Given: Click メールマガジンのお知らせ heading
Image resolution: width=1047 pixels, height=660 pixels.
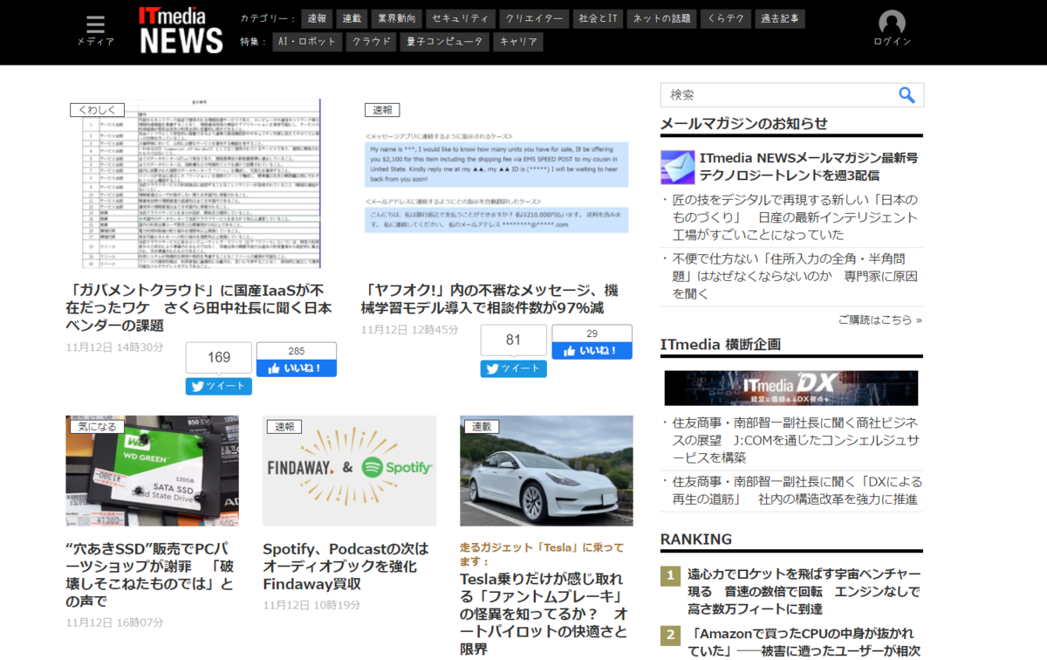Looking at the screenshot, I should (x=744, y=123).
